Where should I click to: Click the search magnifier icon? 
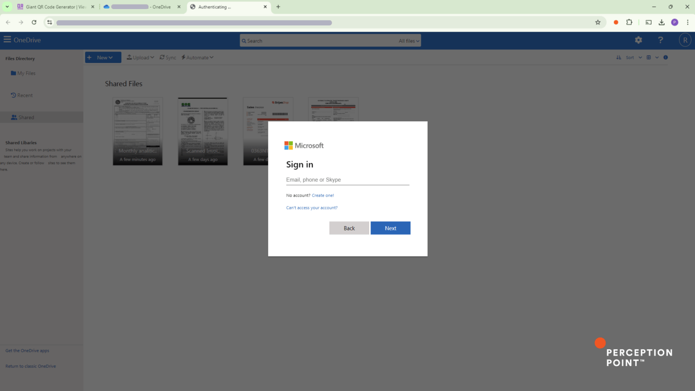tap(244, 41)
